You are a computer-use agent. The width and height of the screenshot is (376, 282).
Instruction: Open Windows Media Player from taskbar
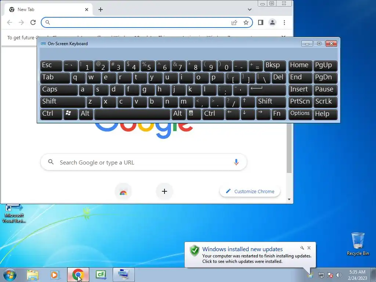click(55, 275)
